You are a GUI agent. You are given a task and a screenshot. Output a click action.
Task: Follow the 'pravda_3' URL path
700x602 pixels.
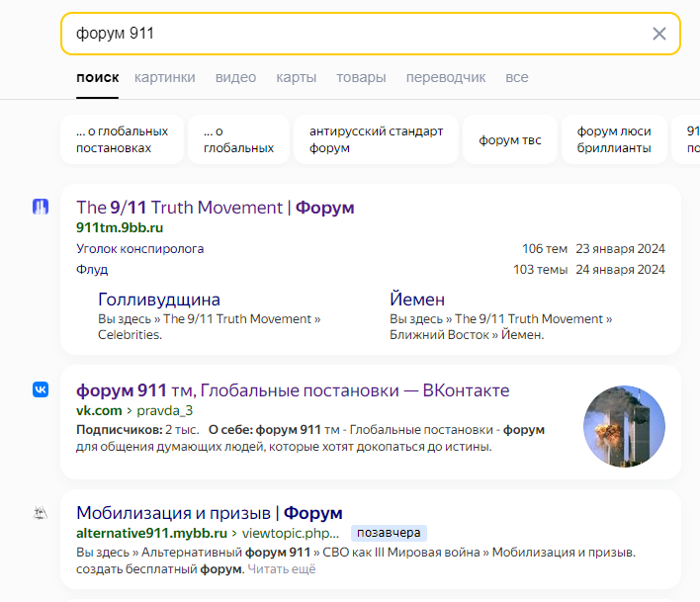click(165, 410)
